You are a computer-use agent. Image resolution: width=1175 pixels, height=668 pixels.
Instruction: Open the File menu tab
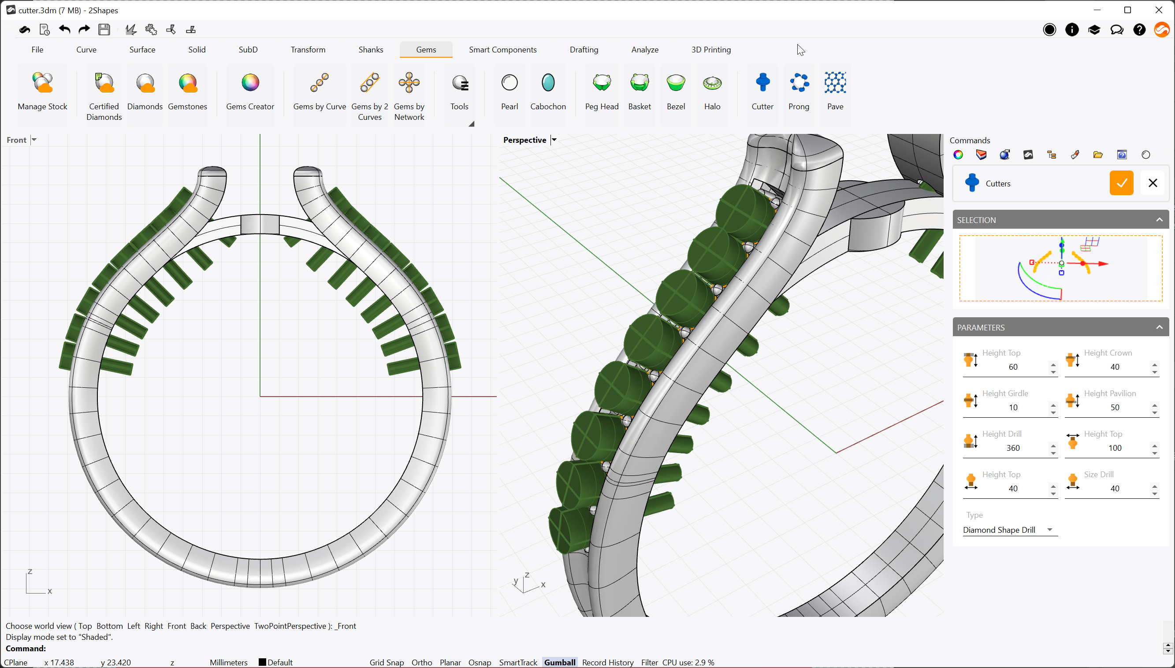[37, 49]
